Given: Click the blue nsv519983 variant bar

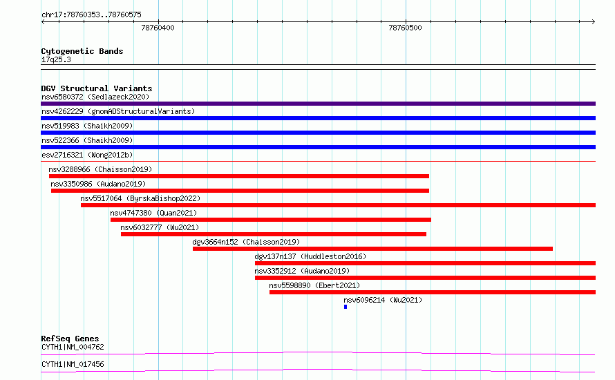Looking at the screenshot, I should (x=318, y=133).
